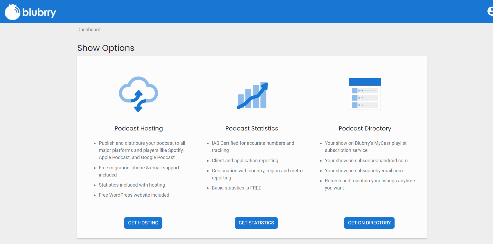Go to the Dashboard breadcrumb
Viewport: 493px width, 244px height.
click(89, 30)
